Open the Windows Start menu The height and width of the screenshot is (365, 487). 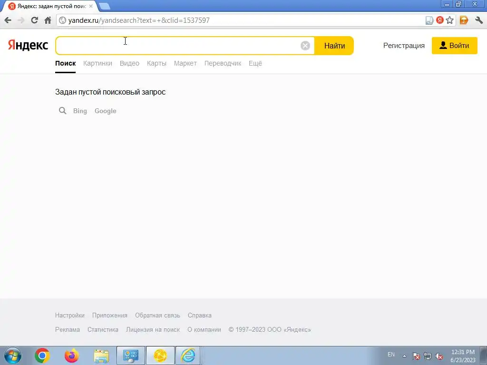click(12, 355)
